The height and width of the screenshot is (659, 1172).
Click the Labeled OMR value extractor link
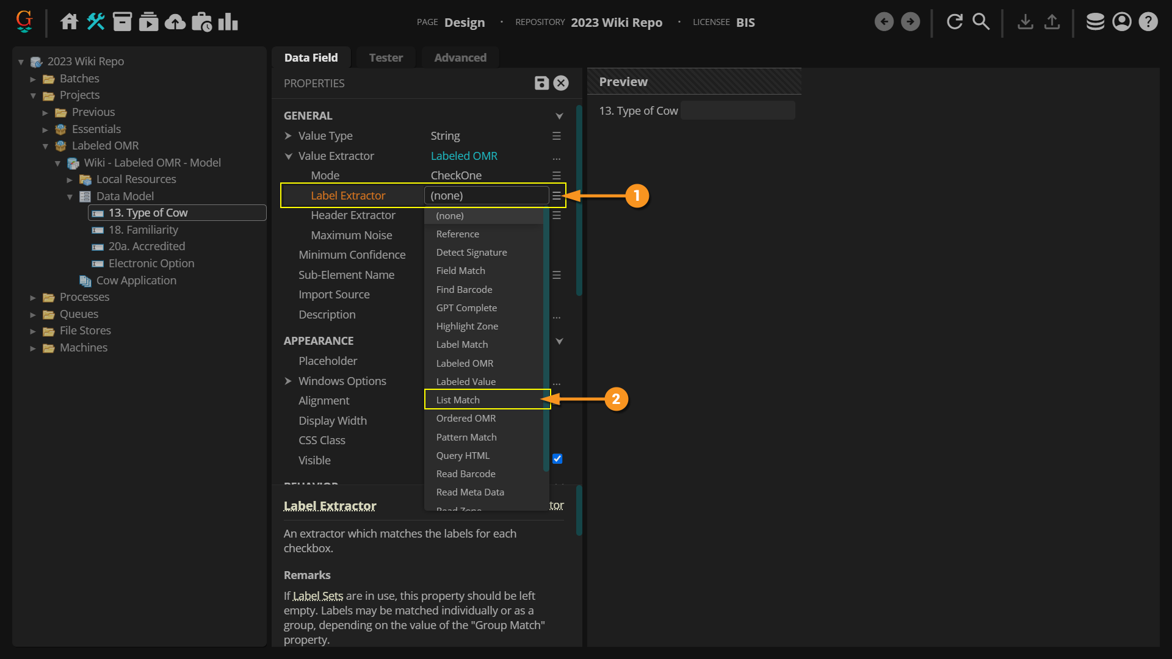click(464, 156)
